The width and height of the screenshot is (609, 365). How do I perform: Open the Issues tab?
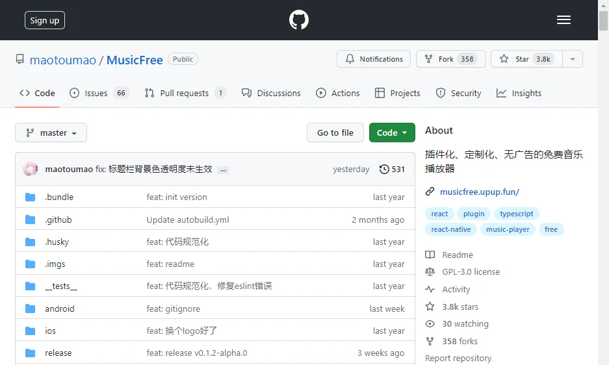click(99, 93)
